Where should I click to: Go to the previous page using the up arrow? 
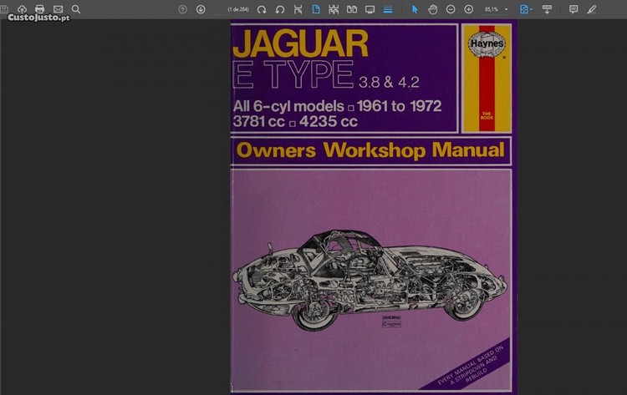[x=183, y=9]
